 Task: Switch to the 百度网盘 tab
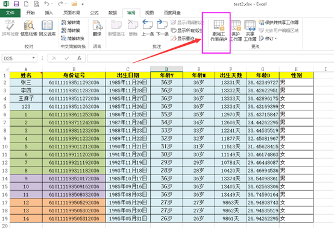tap(172, 13)
